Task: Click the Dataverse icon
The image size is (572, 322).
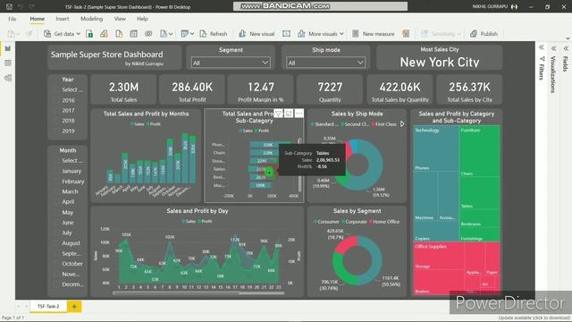Action: [x=148, y=34]
